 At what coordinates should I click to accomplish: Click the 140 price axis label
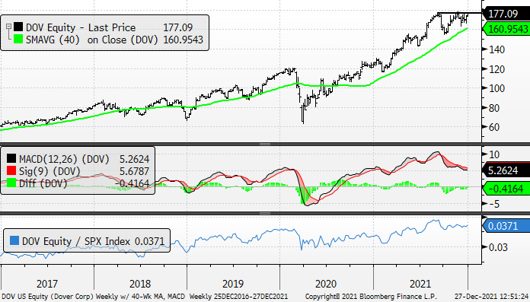click(x=496, y=49)
